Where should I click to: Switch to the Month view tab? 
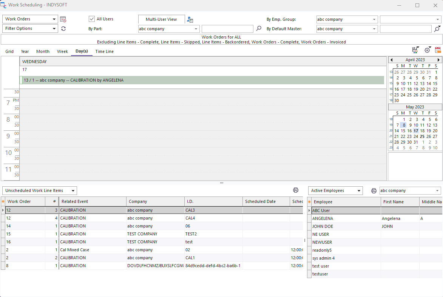tap(43, 51)
